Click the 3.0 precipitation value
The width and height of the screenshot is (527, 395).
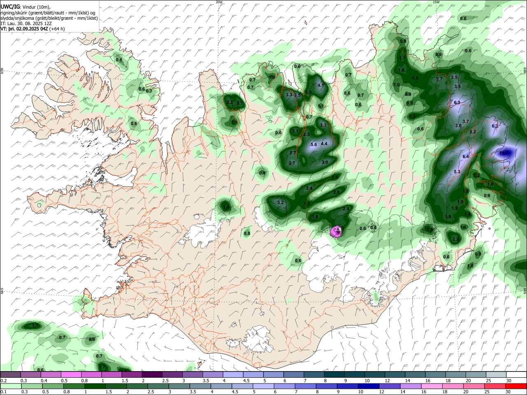click(324, 163)
